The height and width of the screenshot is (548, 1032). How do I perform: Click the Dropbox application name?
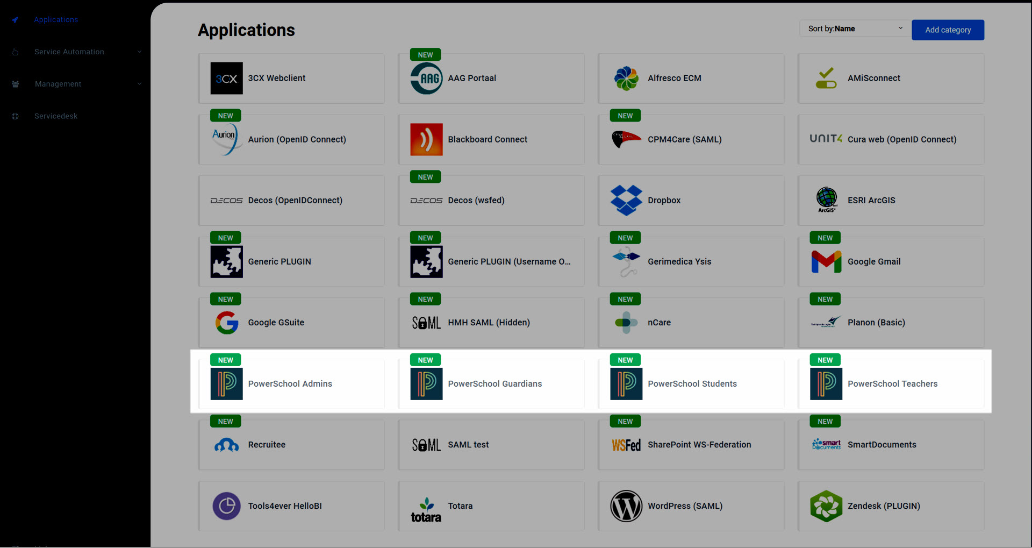coord(664,201)
